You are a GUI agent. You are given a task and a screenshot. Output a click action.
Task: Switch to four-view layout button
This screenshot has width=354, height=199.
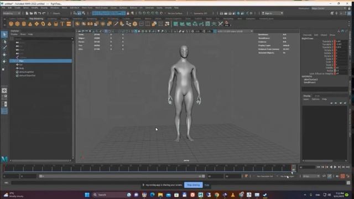tap(4, 97)
